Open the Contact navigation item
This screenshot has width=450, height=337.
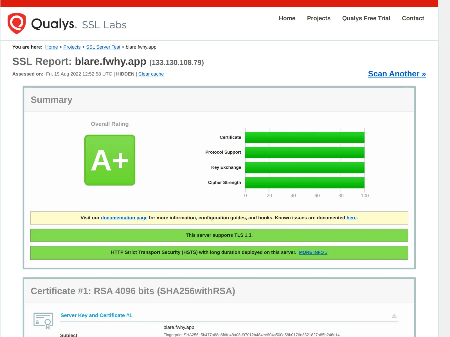413,18
